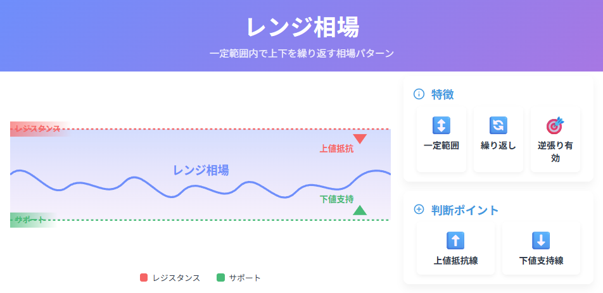
Task: Click the down arrow icon above 下値支持線
Action: (x=541, y=240)
